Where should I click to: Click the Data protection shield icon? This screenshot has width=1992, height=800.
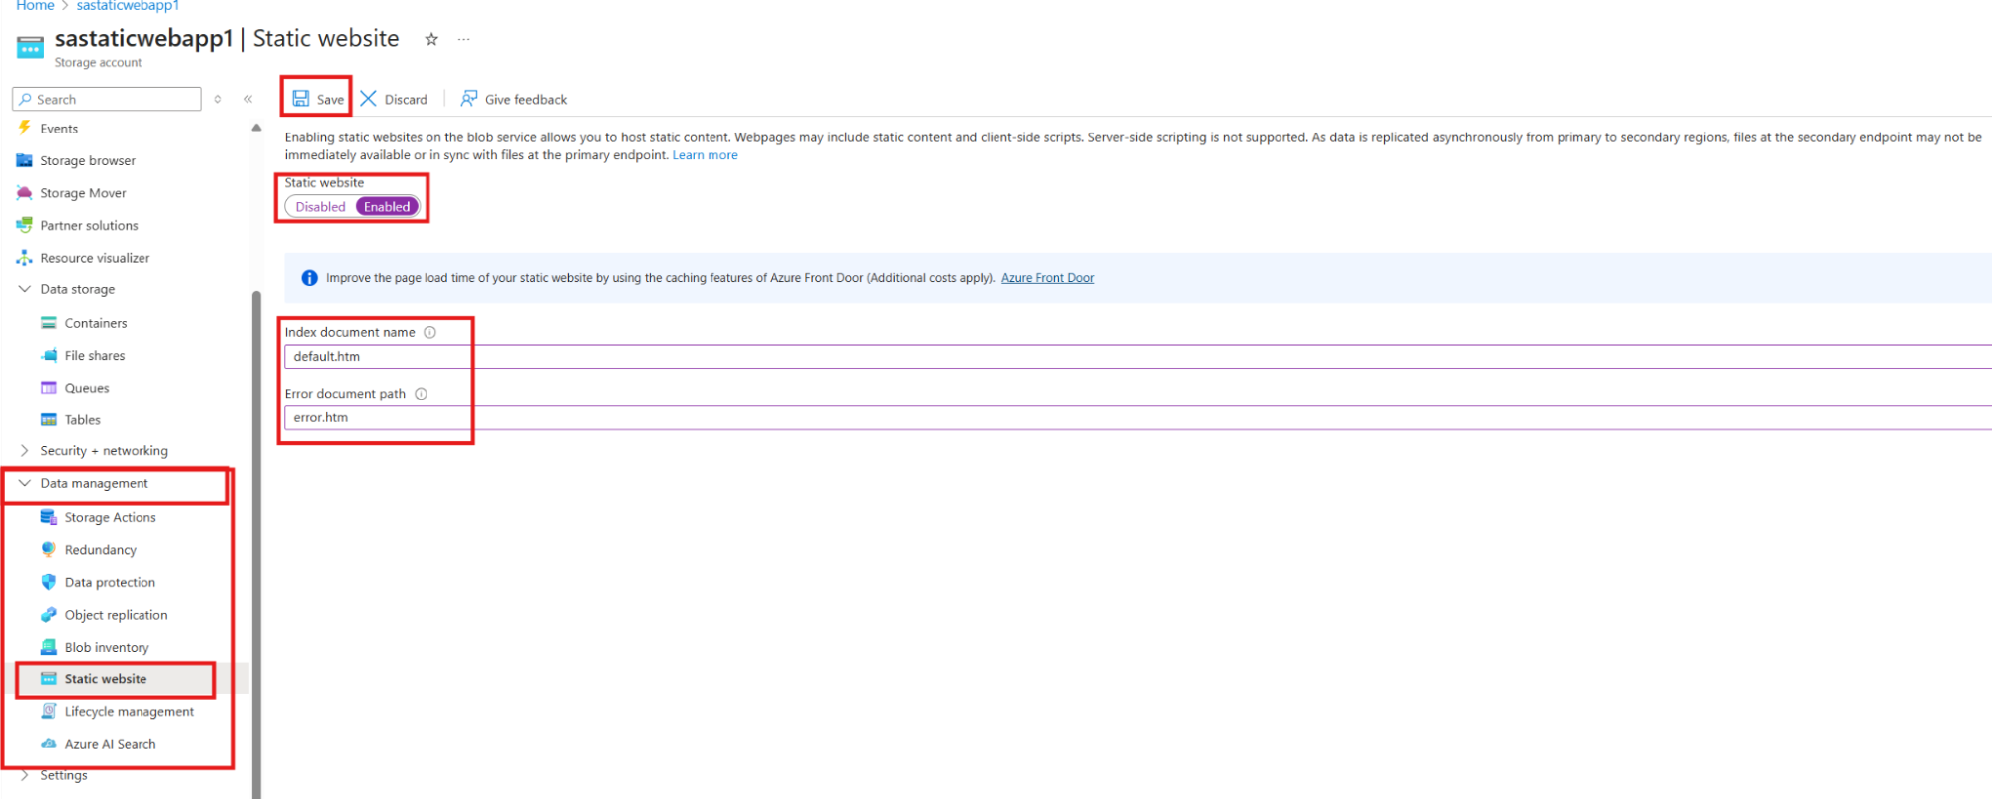click(49, 582)
